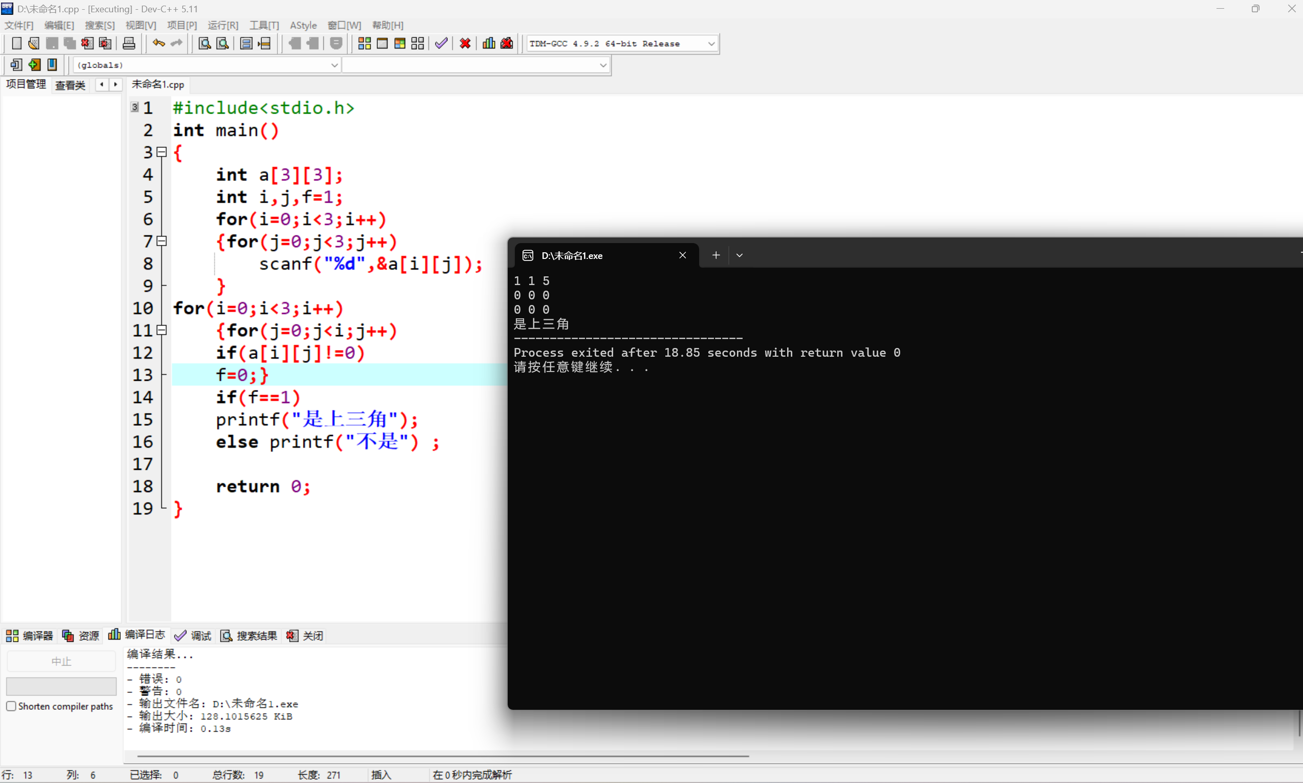1303x783 pixels.
Task: Click the Compile toolbar icon
Action: coord(364,43)
